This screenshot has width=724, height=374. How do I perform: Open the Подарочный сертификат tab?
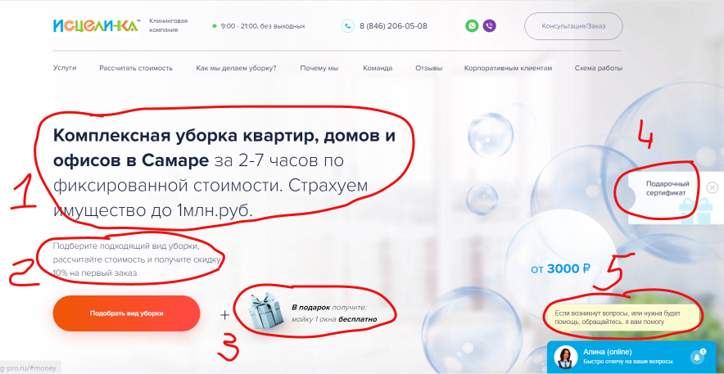pyautogui.click(x=665, y=188)
